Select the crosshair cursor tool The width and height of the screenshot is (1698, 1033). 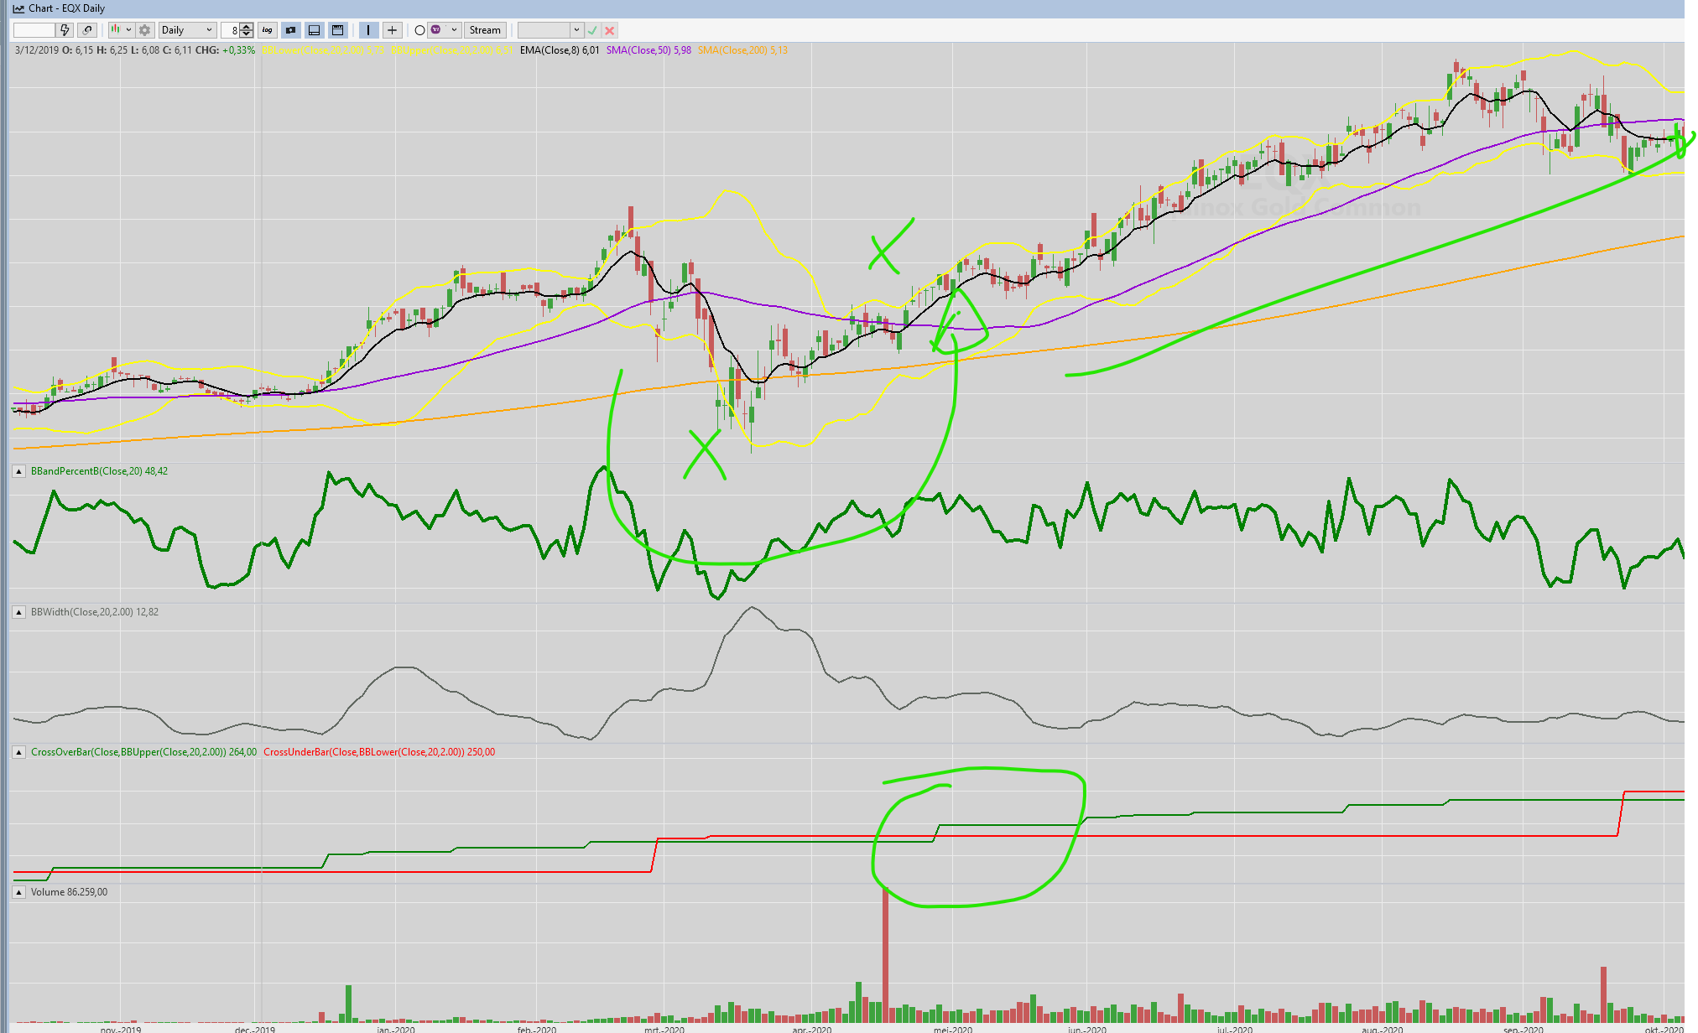pos(392,30)
